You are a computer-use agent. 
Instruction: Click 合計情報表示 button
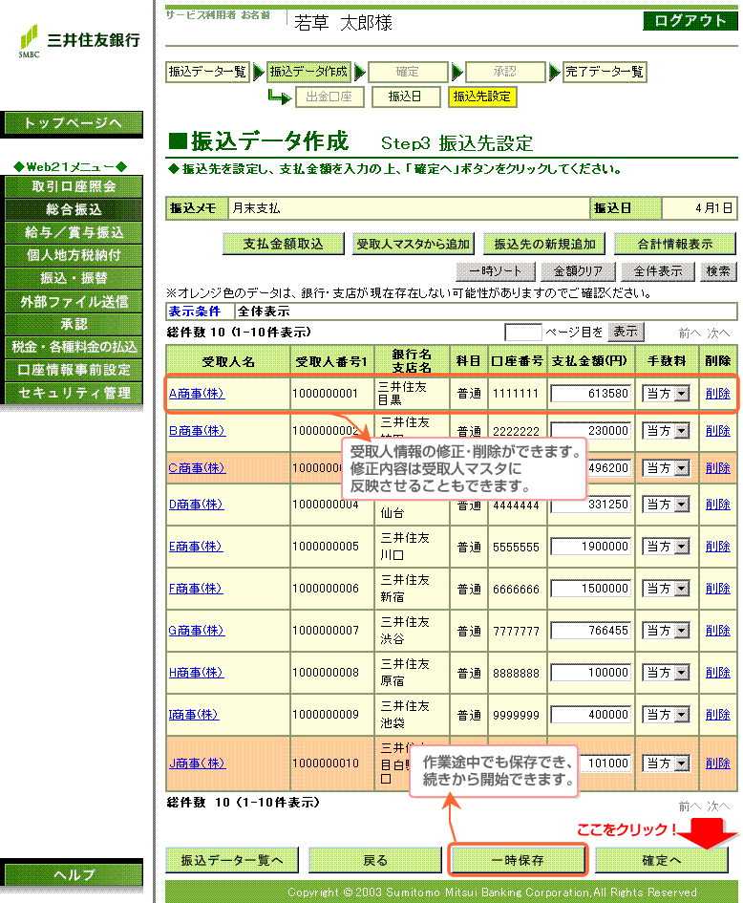point(675,245)
